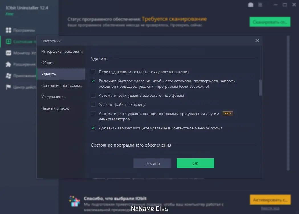Open the Общие settings section

point(61,63)
